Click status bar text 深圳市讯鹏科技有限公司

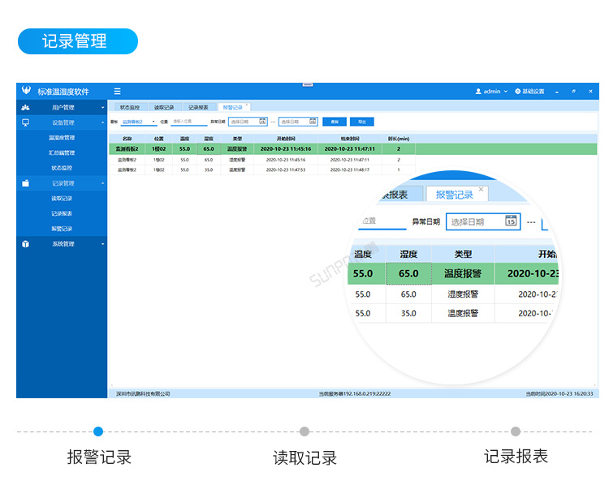coord(143,393)
